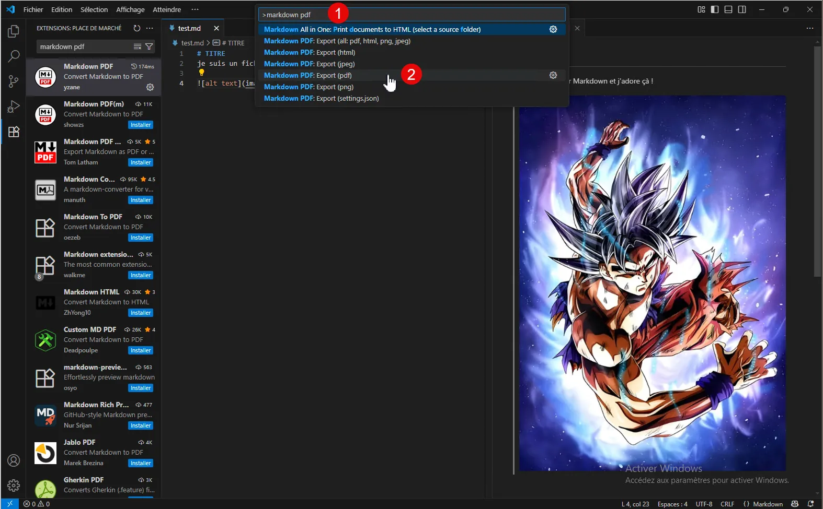Toggle the secondary side bar layout
Viewport: 823px width, 509px height.
tap(742, 9)
